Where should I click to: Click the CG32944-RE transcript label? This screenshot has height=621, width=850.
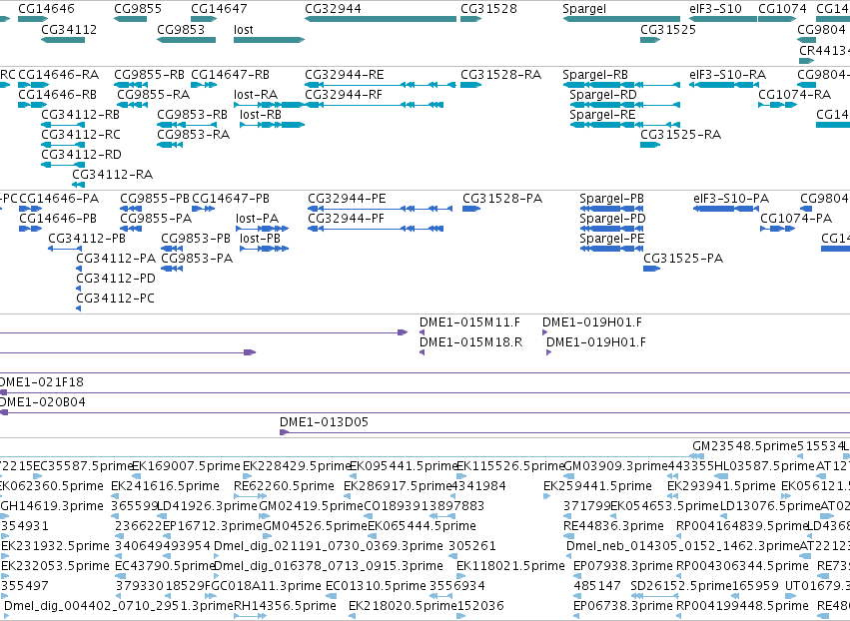pyautogui.click(x=345, y=74)
